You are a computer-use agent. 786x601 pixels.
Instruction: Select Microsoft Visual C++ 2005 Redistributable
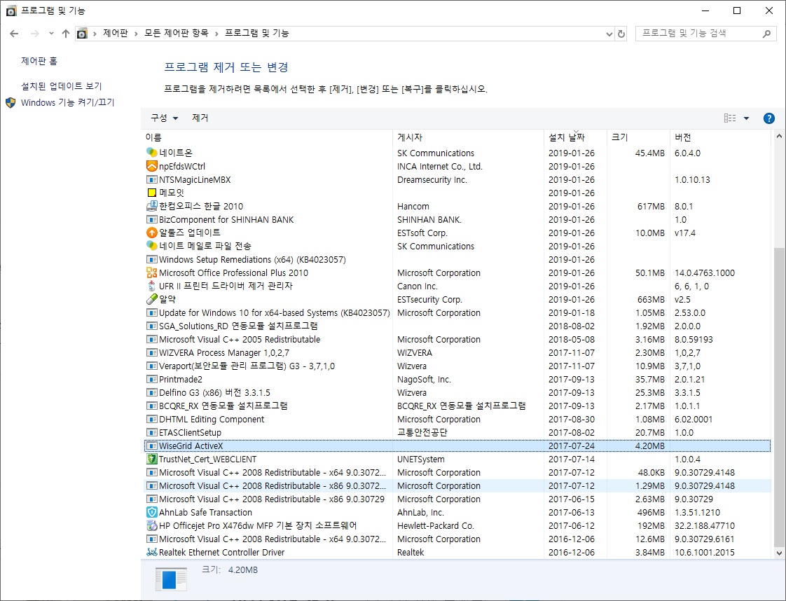point(457,339)
